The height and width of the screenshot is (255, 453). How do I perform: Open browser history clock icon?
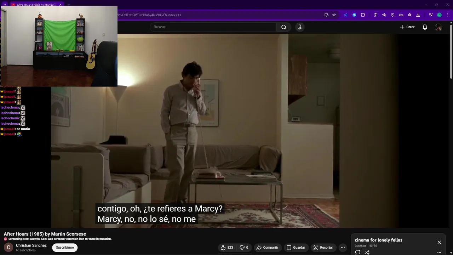(x=392, y=15)
